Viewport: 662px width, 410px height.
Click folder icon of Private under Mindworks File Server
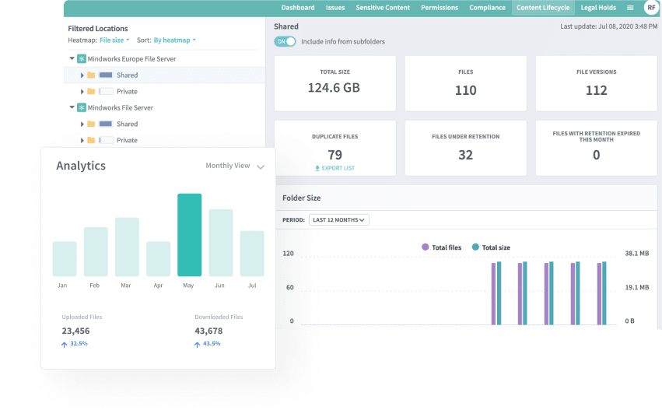coord(91,140)
